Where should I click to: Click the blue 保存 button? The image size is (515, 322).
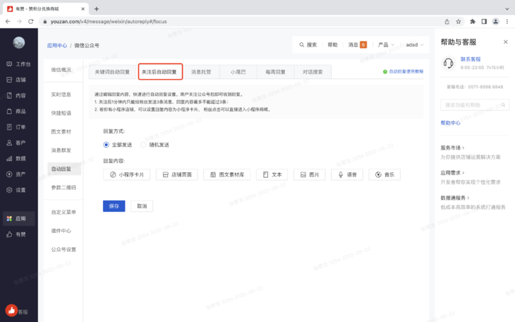(114, 205)
